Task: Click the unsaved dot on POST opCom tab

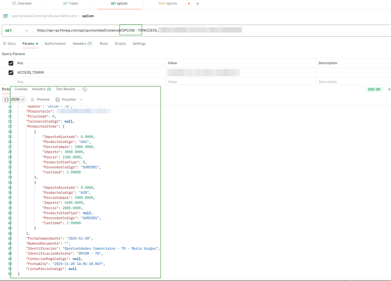Action: click(189, 4)
